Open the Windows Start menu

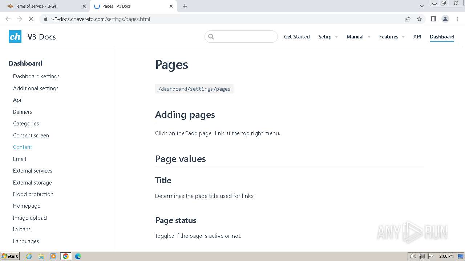pyautogui.click(x=10, y=256)
